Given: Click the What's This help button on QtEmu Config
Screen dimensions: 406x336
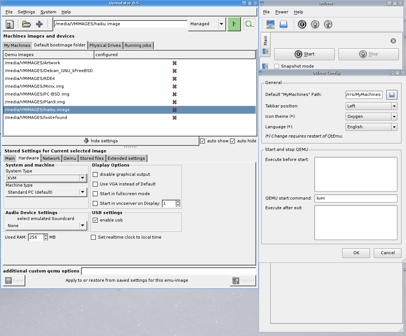Looking at the screenshot, I should (x=392, y=73).
